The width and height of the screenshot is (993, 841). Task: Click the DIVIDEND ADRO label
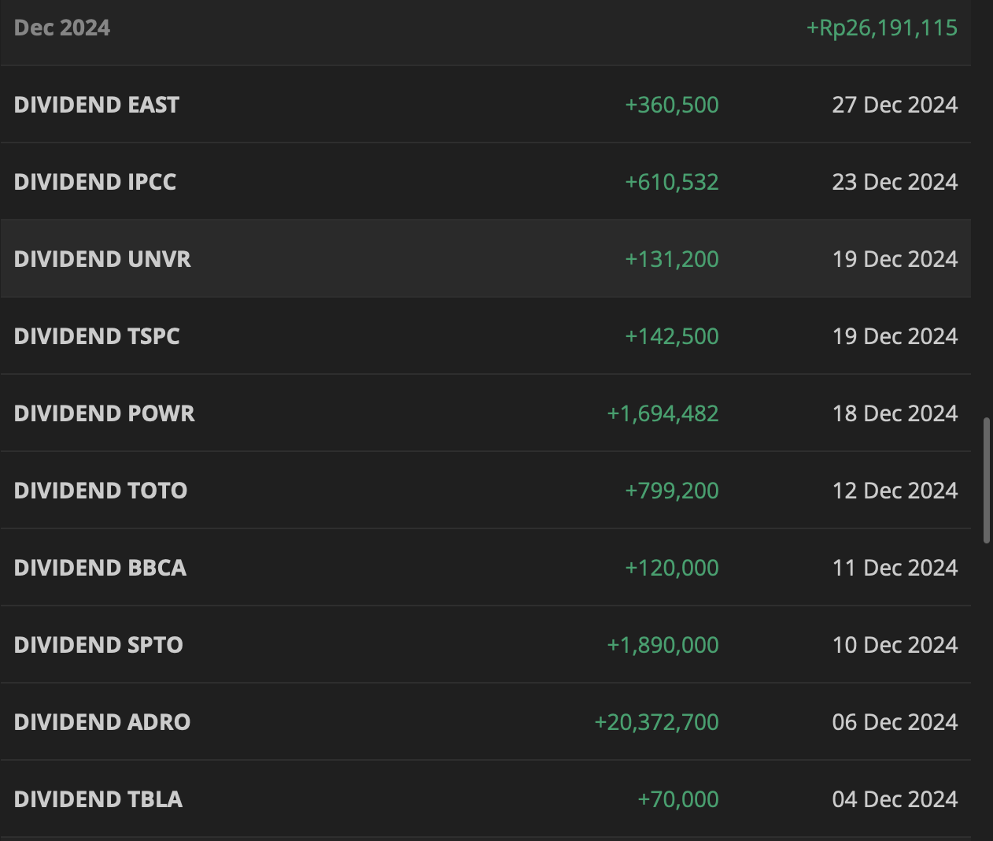point(102,722)
